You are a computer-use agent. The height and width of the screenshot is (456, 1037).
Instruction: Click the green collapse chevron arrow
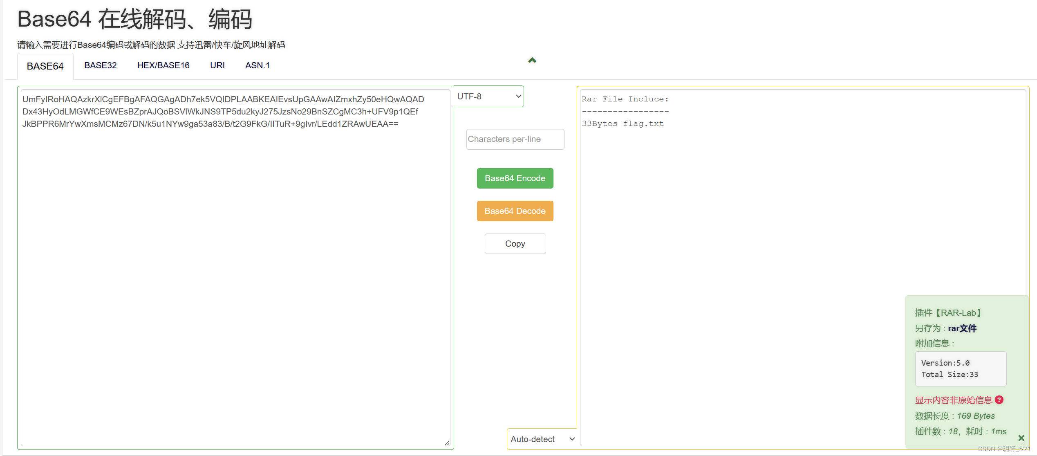tap(532, 61)
